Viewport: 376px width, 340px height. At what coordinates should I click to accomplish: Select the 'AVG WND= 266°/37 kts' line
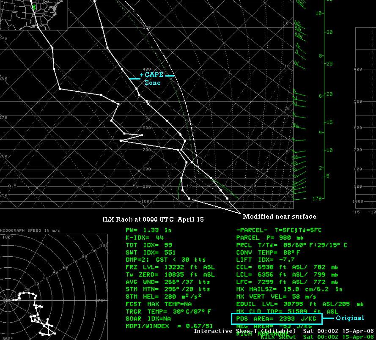tap(168, 282)
